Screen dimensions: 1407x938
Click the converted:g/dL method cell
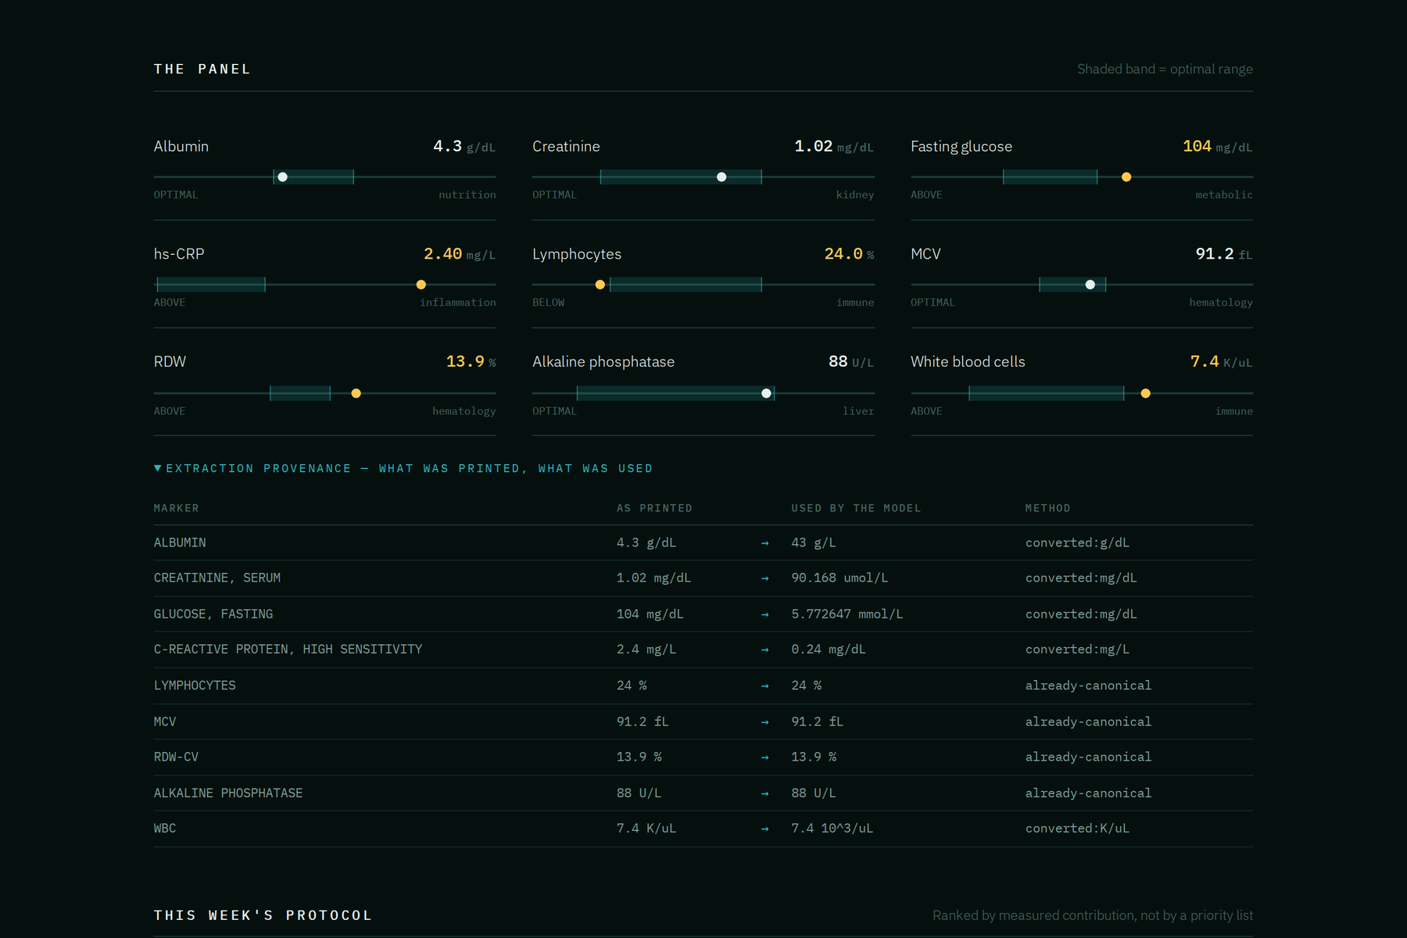[x=1077, y=542]
